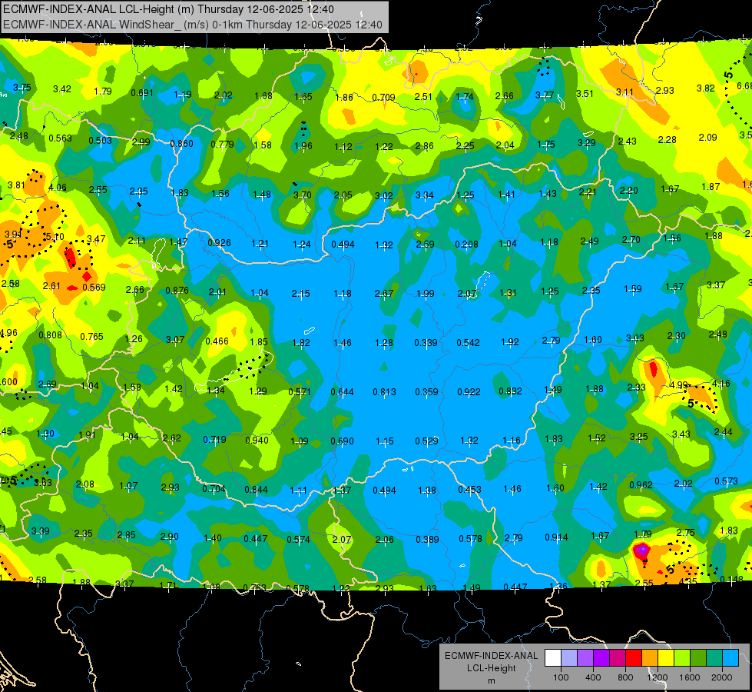Click the wind shear value 0.389
The height and width of the screenshot is (692, 752).
(x=427, y=539)
